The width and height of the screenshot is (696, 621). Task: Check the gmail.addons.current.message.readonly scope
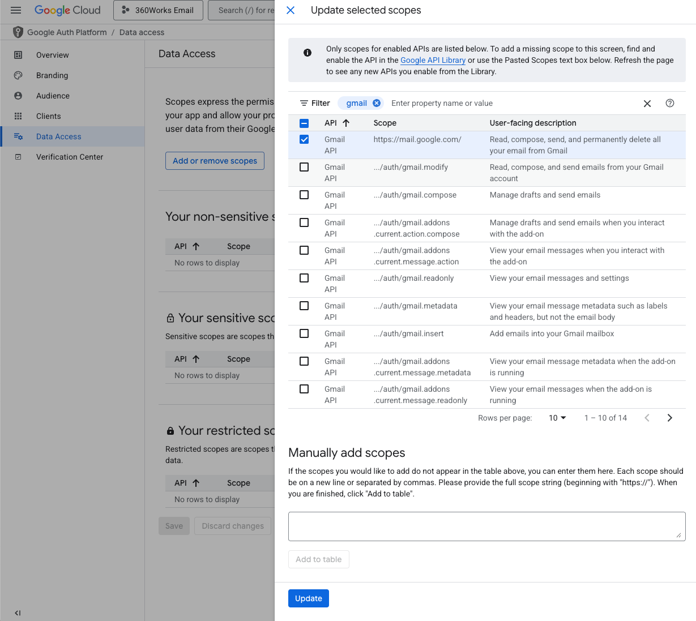(304, 389)
